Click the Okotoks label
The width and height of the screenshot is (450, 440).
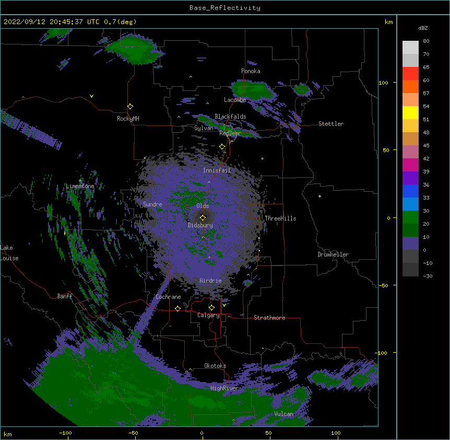click(x=215, y=366)
